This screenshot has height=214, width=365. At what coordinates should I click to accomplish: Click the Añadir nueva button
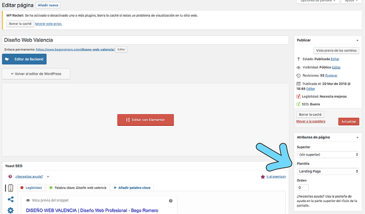pos(48,5)
